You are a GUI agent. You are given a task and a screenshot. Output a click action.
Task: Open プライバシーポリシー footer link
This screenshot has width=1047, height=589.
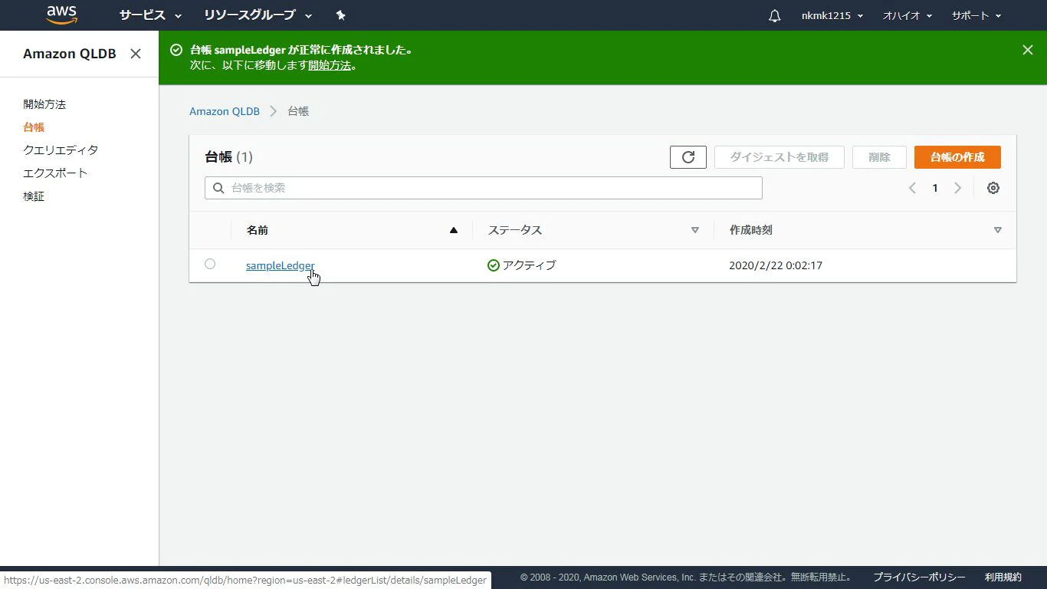tap(919, 577)
